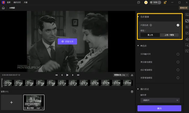Add credits with the plus next to 1698
The height and width of the screenshot is (113, 189).
pyautogui.click(x=159, y=2)
